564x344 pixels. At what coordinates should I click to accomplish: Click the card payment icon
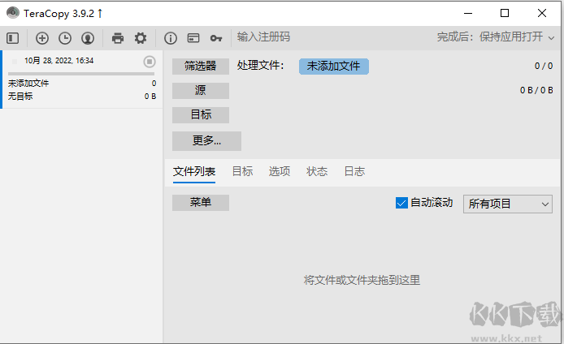193,38
